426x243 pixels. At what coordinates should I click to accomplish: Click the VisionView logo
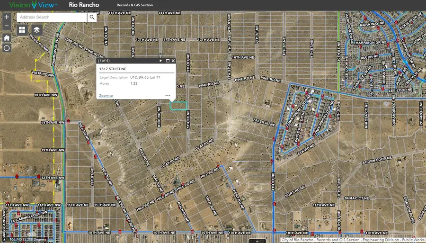(x=33, y=5)
